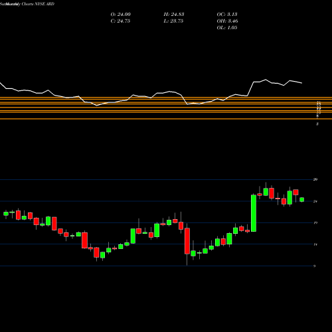Viewport: 332px width, 332px height.
Task: Click the tallest red candle with long lower wick
Action: tap(187, 241)
